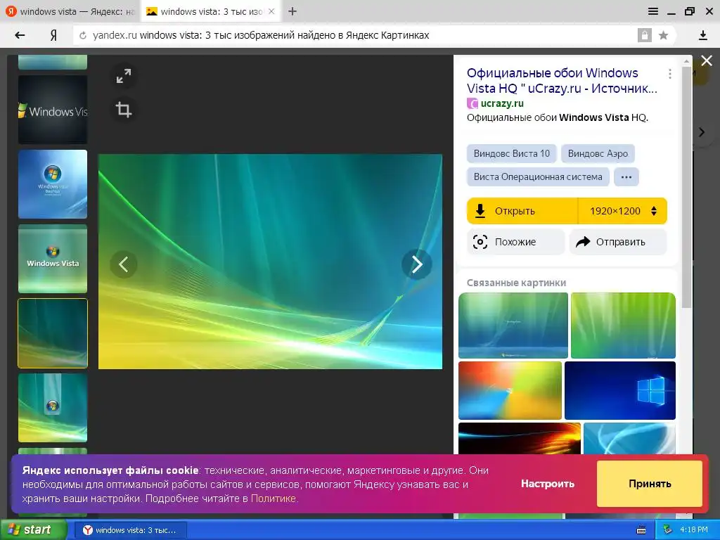Open the orange glow on black related image

click(520, 439)
